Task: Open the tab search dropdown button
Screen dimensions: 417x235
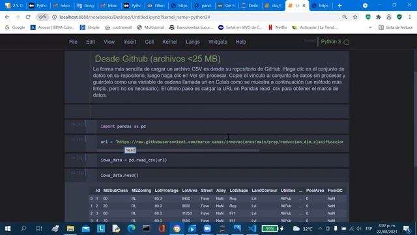Action: click(x=365, y=6)
